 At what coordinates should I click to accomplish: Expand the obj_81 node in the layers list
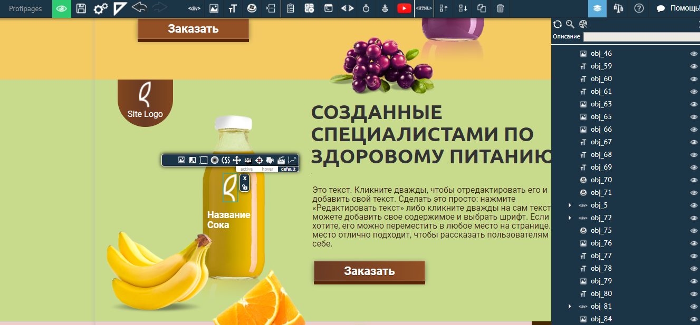point(570,306)
